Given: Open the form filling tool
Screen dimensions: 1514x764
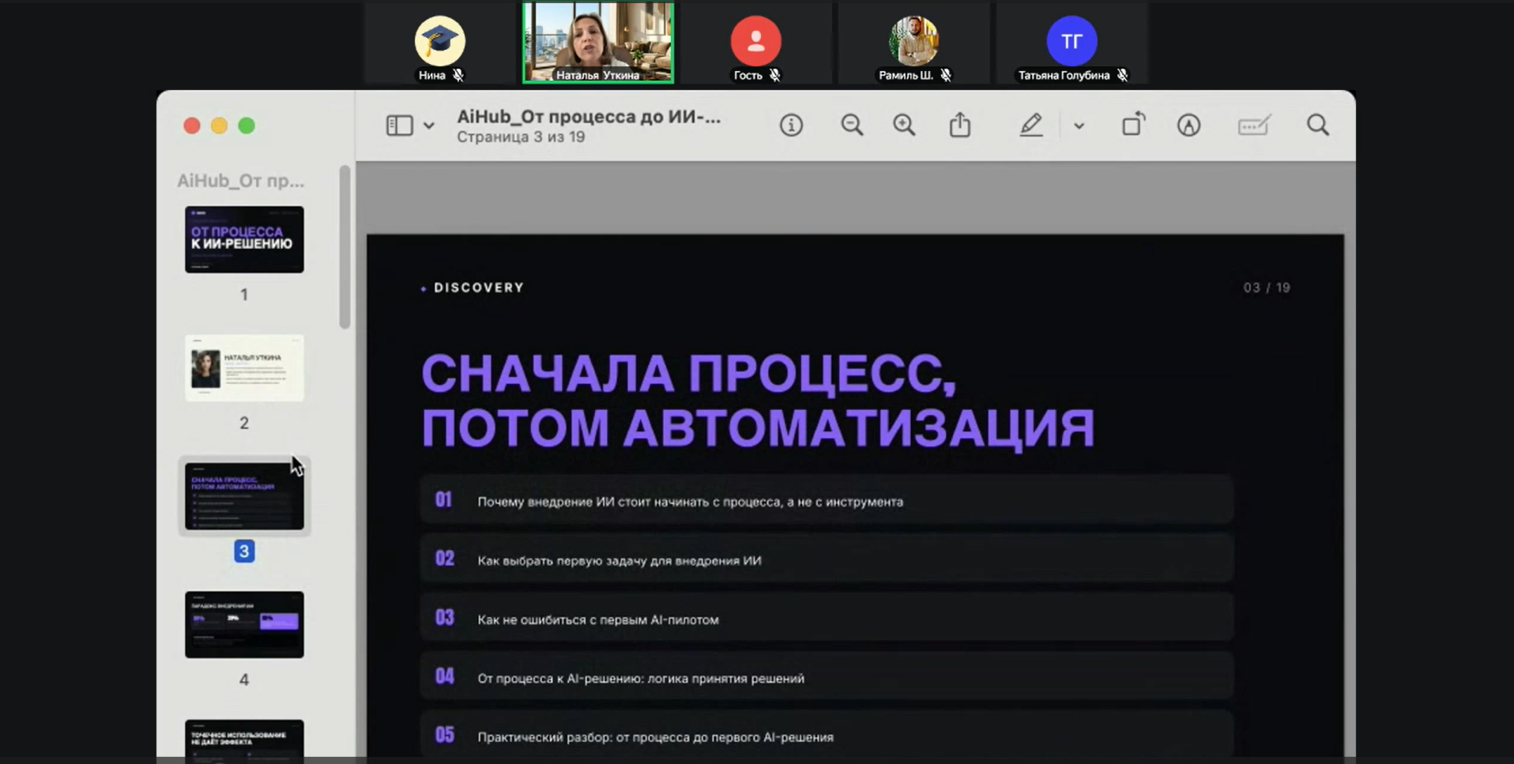Looking at the screenshot, I should (x=1254, y=125).
